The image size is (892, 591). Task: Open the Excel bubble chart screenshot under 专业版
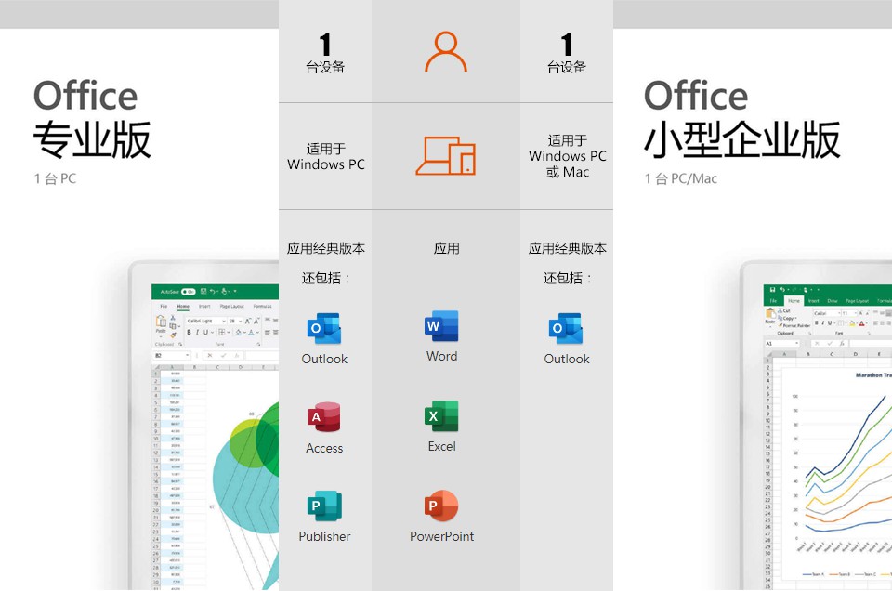pyautogui.click(x=204, y=426)
